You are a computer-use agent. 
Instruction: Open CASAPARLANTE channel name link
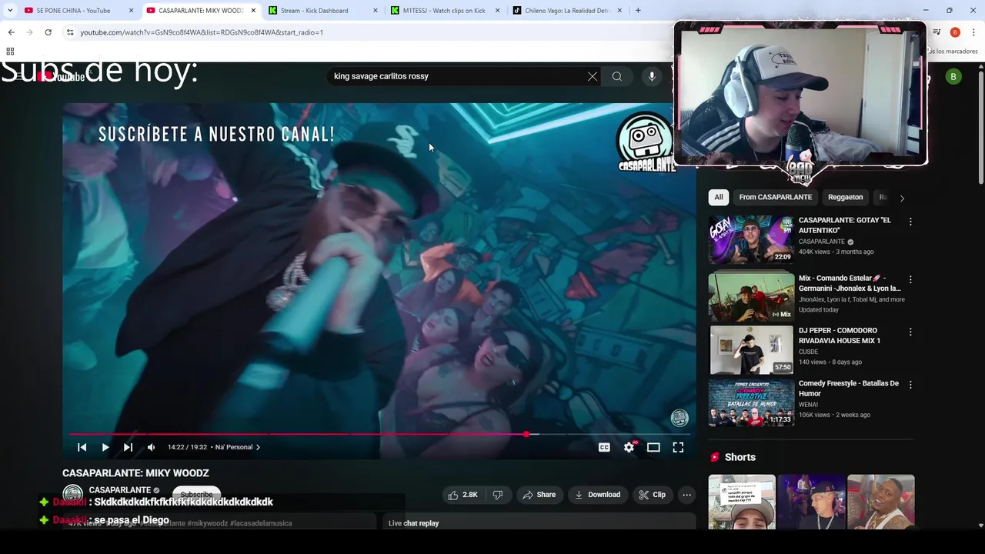click(x=119, y=490)
